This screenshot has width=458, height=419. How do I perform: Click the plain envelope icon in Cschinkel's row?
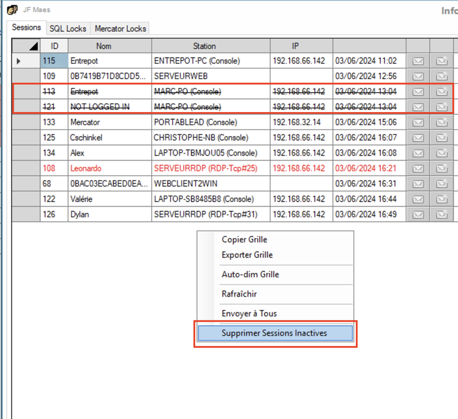(418, 138)
